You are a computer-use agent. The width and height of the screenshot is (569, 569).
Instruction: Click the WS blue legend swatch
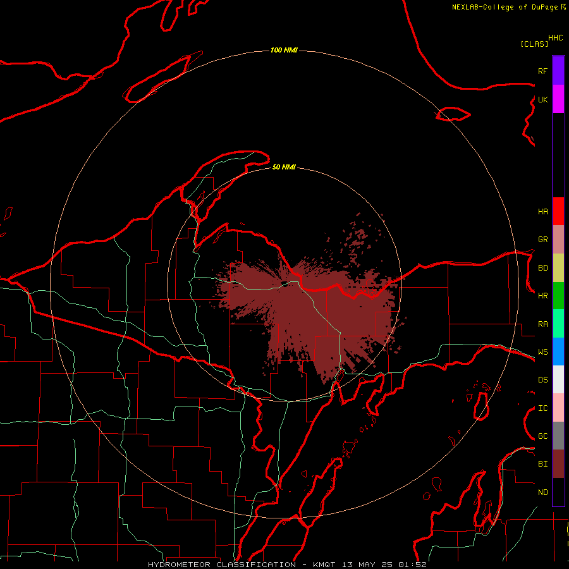558,352
